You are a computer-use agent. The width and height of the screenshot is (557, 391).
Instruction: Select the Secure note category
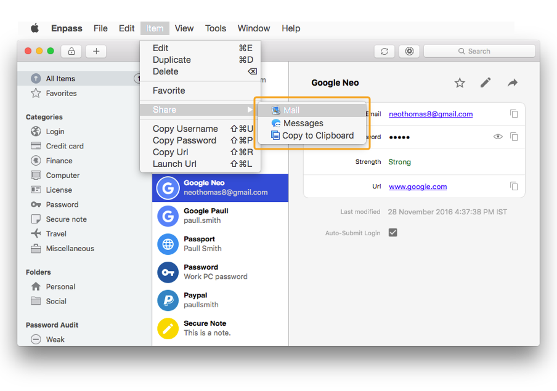tap(67, 219)
